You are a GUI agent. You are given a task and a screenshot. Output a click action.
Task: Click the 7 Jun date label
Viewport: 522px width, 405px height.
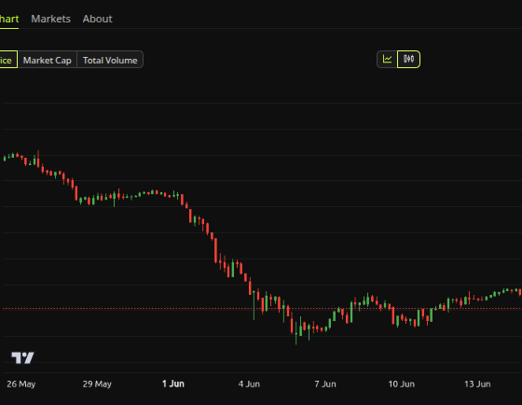(x=325, y=384)
